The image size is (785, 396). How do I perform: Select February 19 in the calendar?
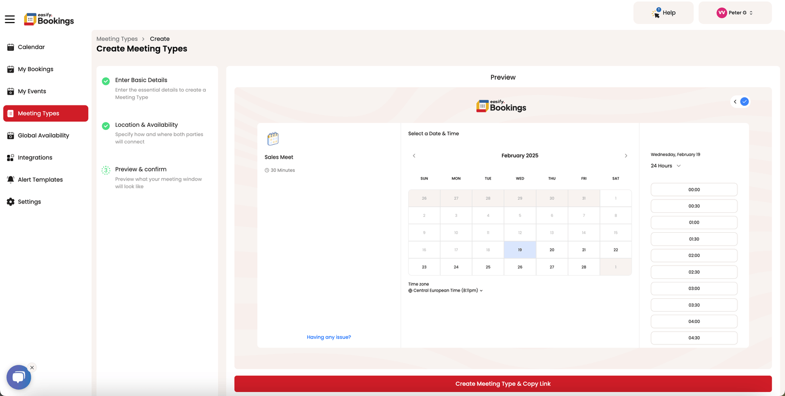point(520,250)
